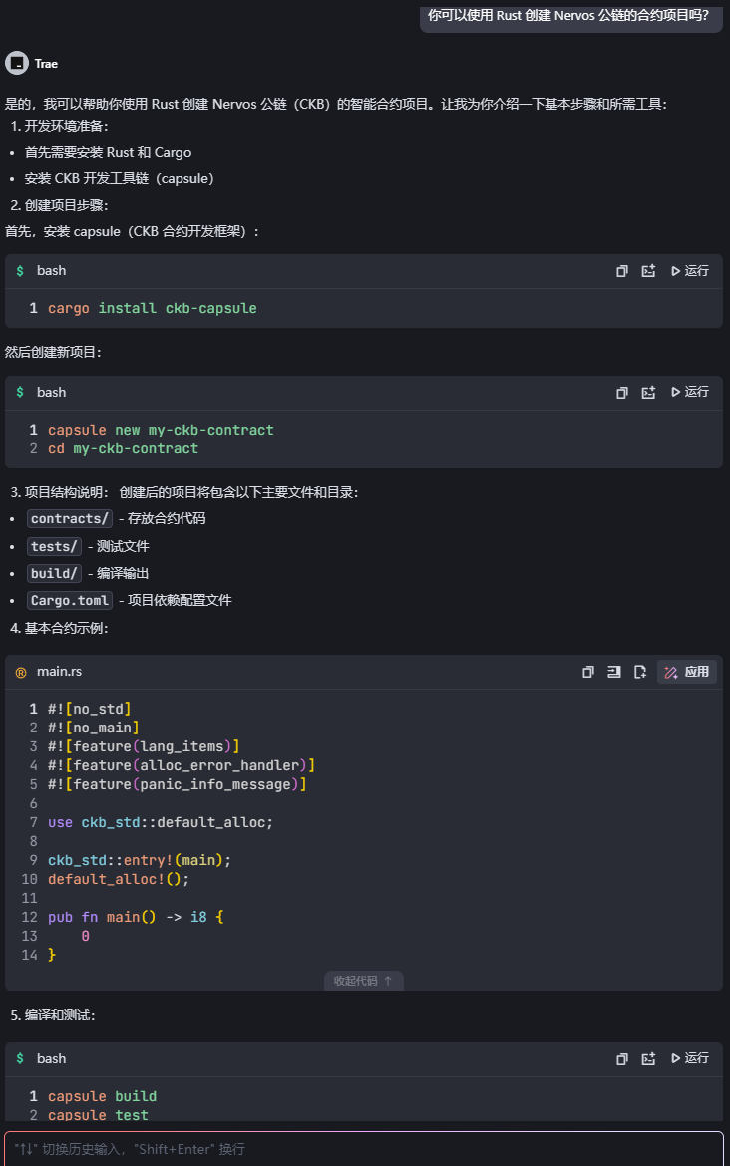The height and width of the screenshot is (1166, 730).
Task: Click the heading '5. 编译和测试:'
Action: click(53, 1016)
